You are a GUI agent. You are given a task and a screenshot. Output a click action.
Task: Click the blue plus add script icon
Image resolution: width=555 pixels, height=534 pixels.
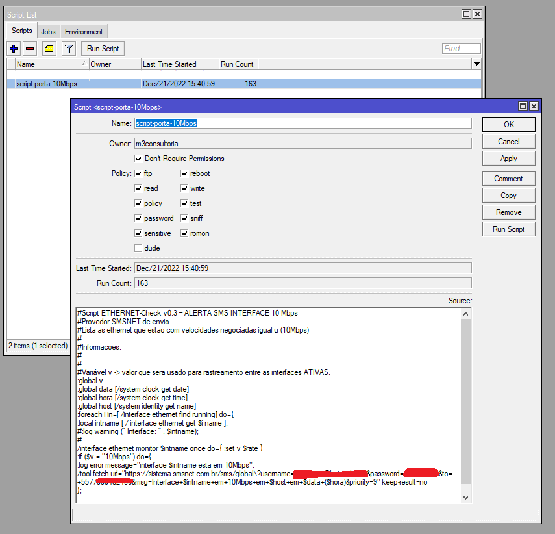click(14, 49)
